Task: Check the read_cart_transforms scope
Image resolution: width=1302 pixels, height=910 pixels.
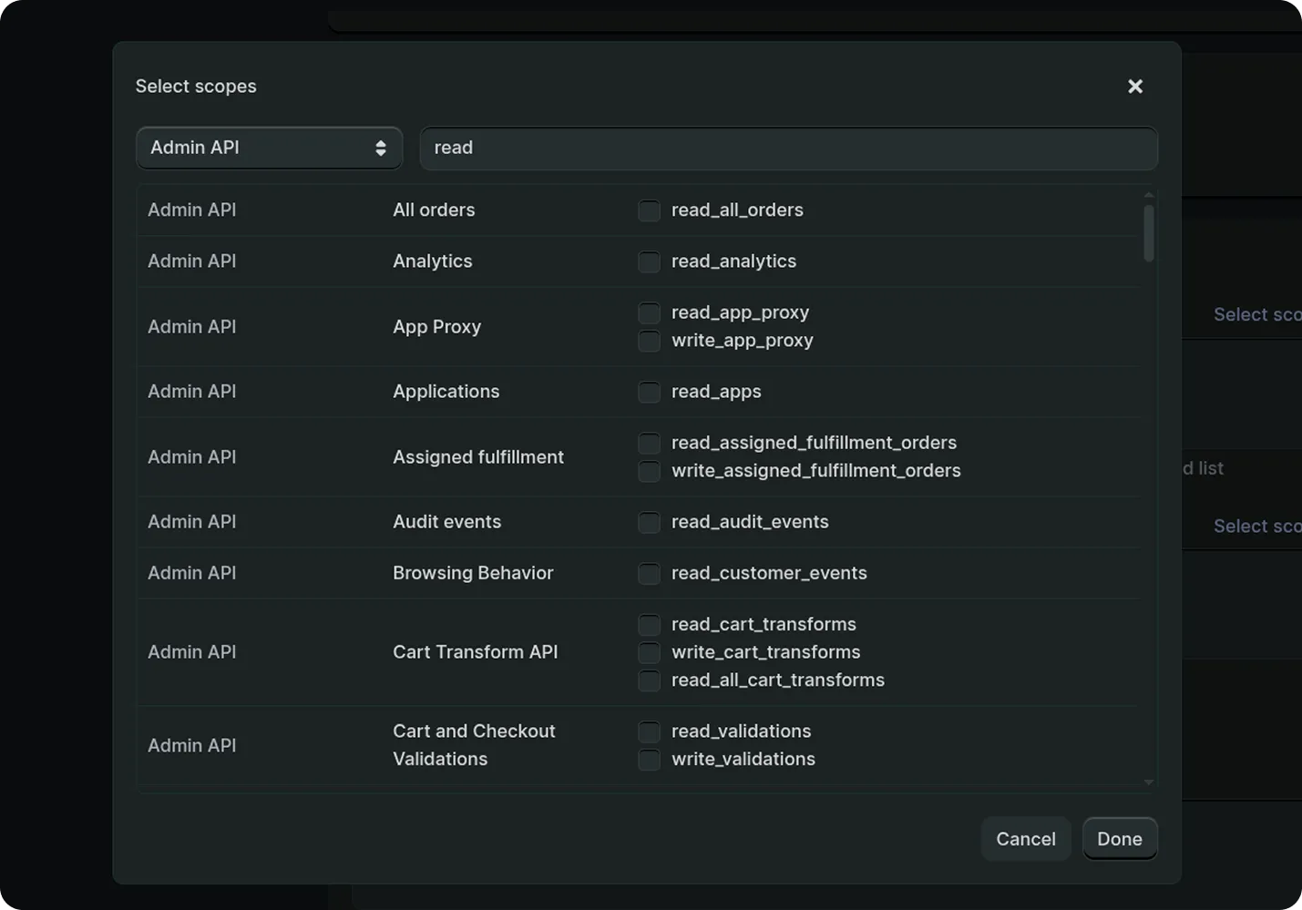Action: point(649,625)
